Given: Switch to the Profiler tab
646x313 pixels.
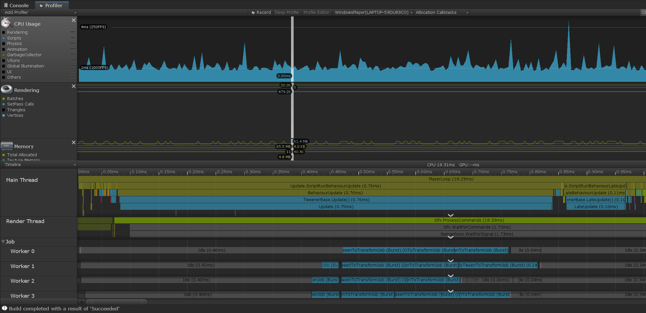Looking at the screenshot, I should tap(52, 5).
